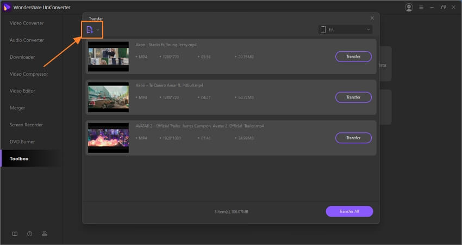The width and height of the screenshot is (462, 245).
Task: Transfer the Akon - Te Quiero Amar video
Action: [353, 97]
